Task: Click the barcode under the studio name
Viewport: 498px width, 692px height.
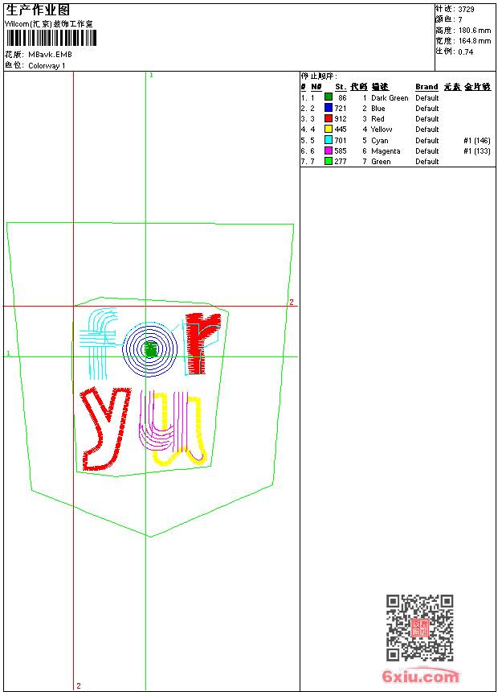Action: tap(51, 38)
